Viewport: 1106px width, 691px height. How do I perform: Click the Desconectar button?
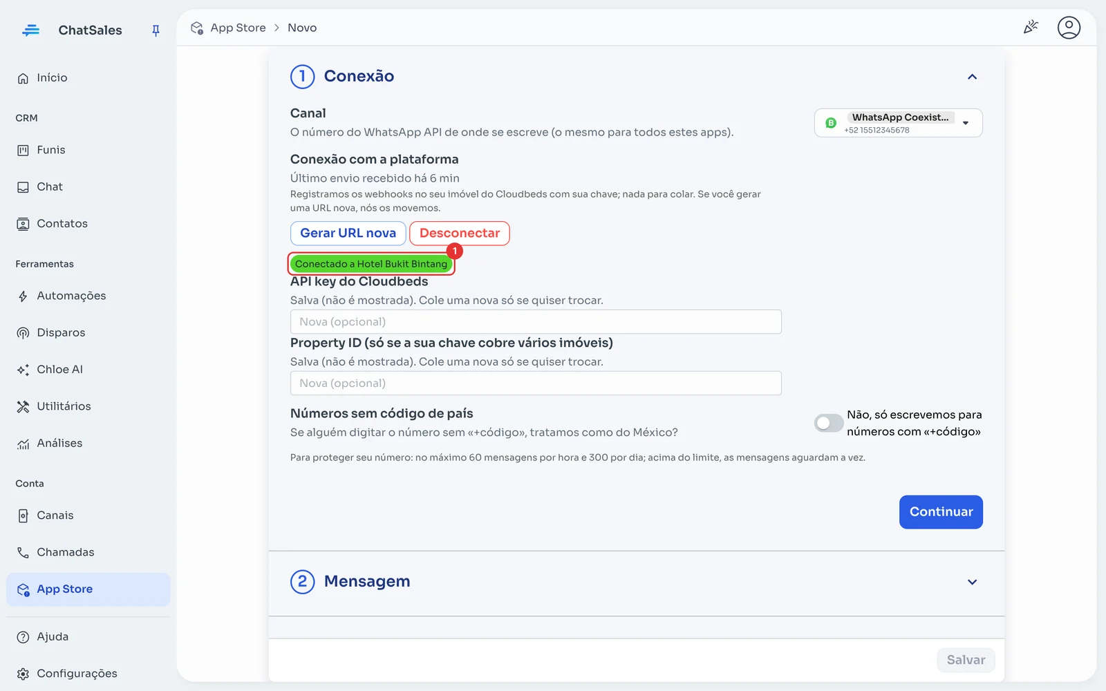click(x=460, y=234)
